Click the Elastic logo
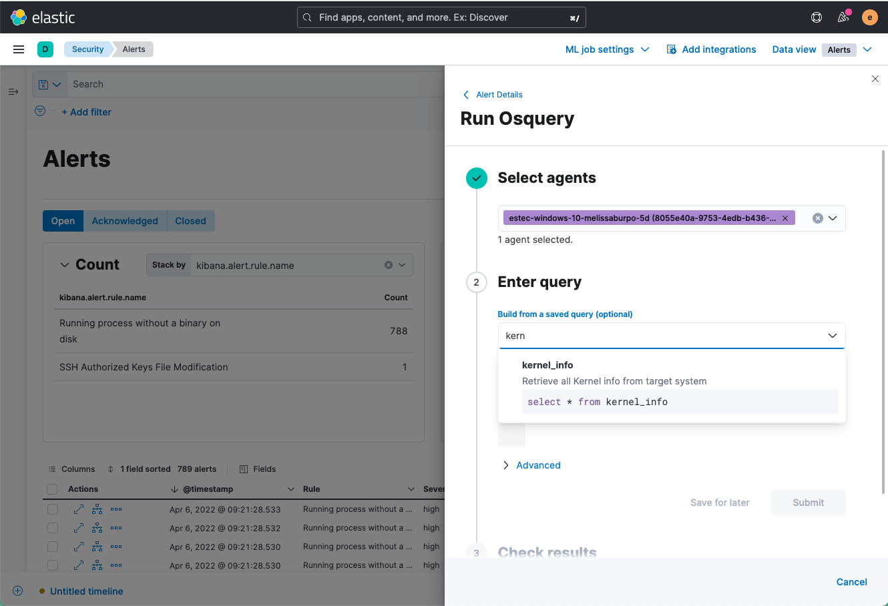This screenshot has width=888, height=606. click(43, 17)
